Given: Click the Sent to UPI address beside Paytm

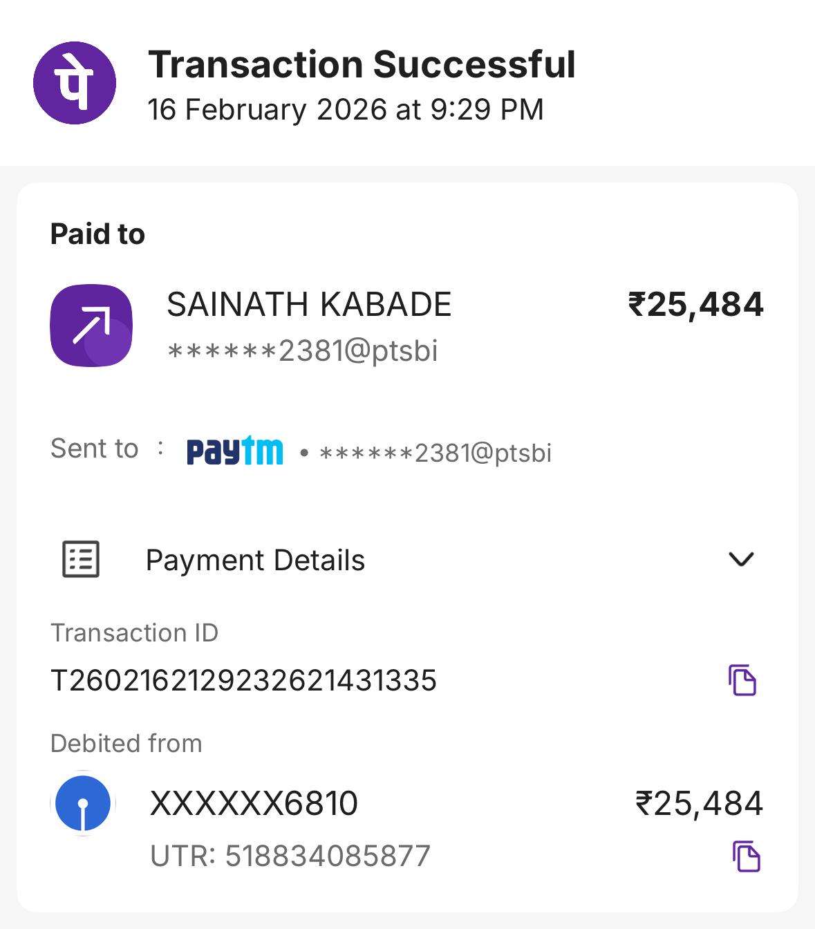Looking at the screenshot, I should [435, 453].
